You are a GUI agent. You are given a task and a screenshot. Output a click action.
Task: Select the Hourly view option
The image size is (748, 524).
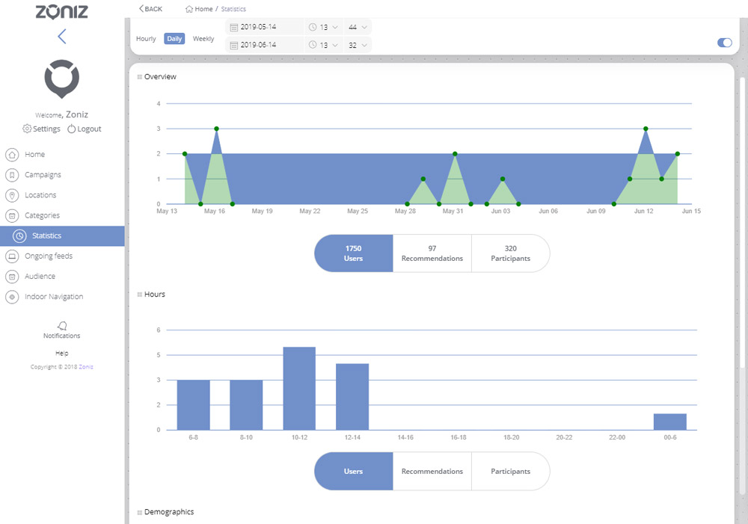point(146,39)
